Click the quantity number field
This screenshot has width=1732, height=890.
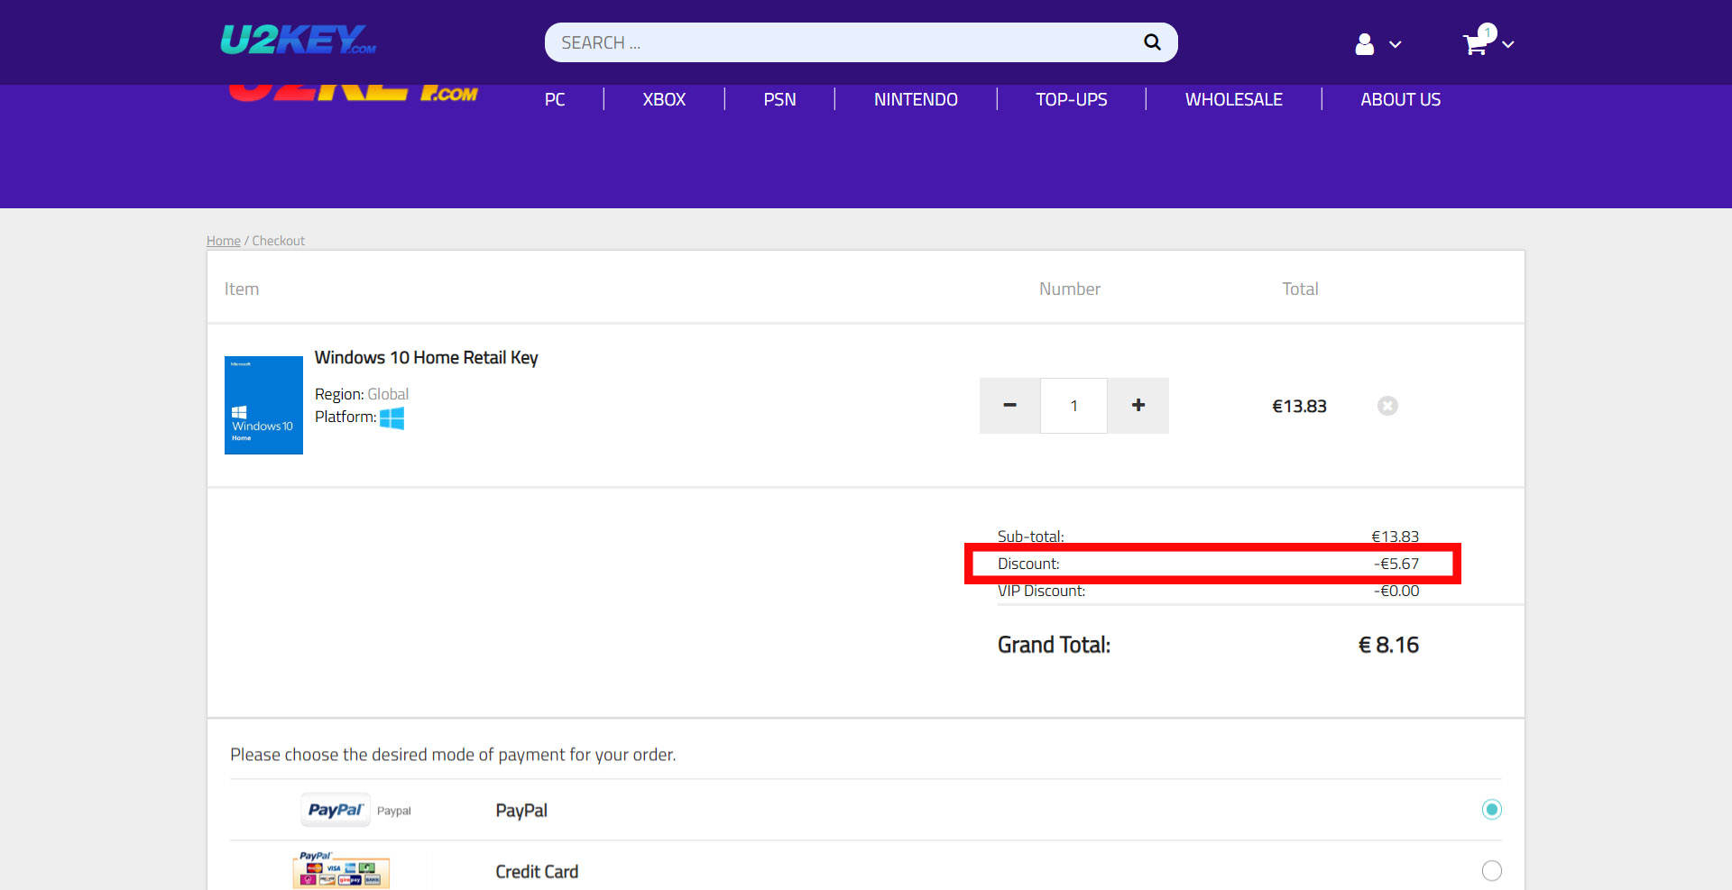[x=1073, y=406]
